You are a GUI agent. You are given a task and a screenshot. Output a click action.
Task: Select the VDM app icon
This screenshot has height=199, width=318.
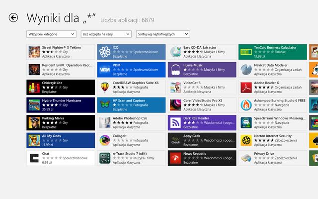[105, 70]
